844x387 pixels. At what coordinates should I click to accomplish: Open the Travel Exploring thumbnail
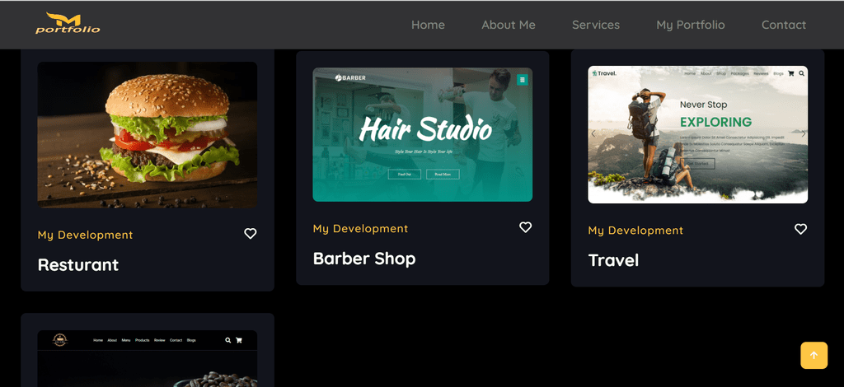pyautogui.click(x=697, y=134)
